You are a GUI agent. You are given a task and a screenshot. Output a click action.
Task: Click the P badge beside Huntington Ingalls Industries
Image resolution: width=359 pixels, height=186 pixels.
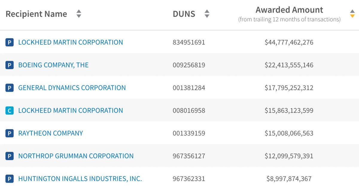pos(10,179)
